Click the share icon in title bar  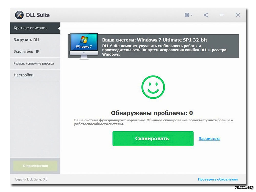point(206,15)
